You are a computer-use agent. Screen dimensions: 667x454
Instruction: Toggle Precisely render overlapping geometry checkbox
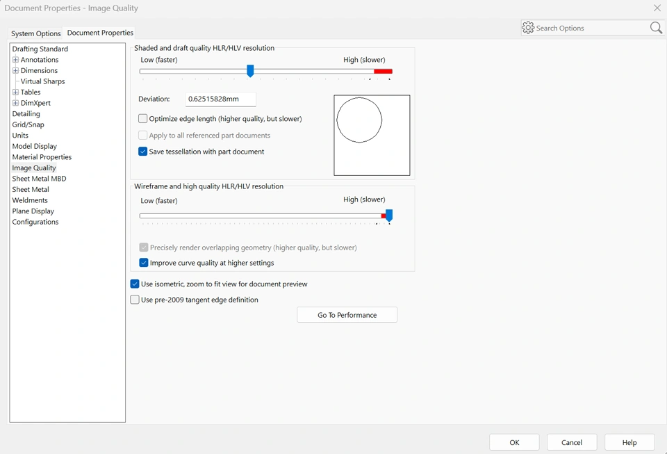(144, 248)
